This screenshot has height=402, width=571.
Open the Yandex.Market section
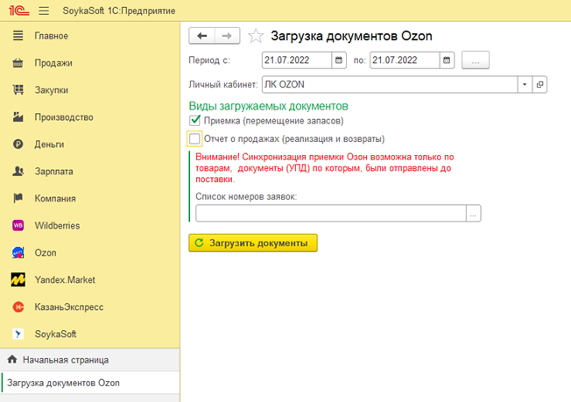65,279
